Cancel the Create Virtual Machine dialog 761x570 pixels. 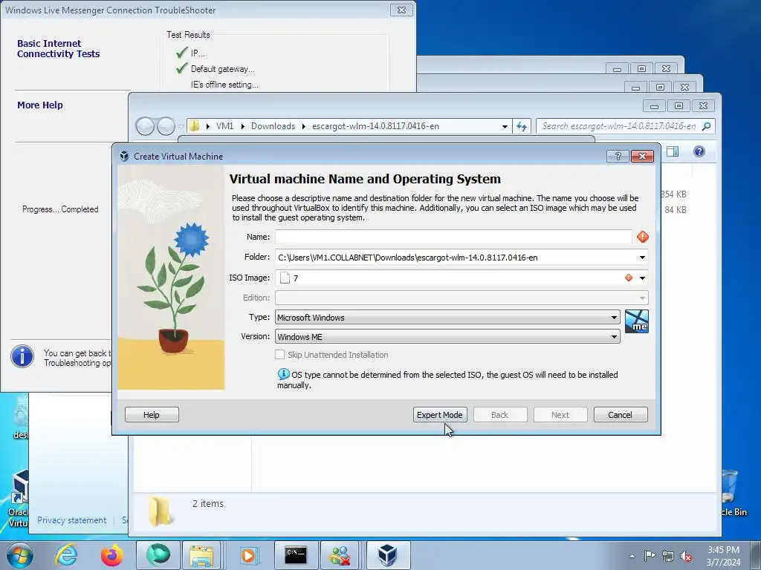(621, 415)
